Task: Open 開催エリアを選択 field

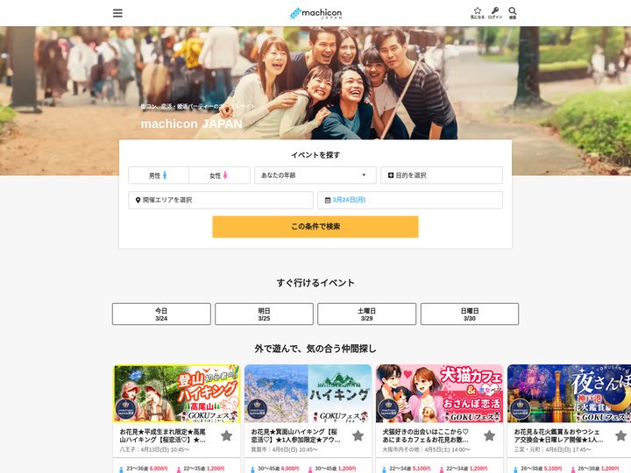Action: tap(221, 200)
